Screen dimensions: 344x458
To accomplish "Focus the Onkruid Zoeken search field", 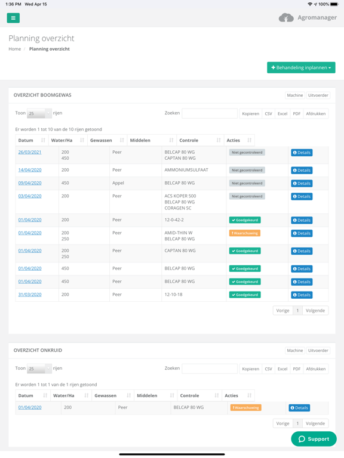I will (x=210, y=369).
